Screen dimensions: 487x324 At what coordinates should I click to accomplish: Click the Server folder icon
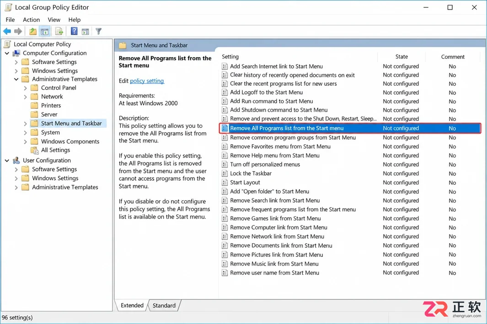[34, 115]
